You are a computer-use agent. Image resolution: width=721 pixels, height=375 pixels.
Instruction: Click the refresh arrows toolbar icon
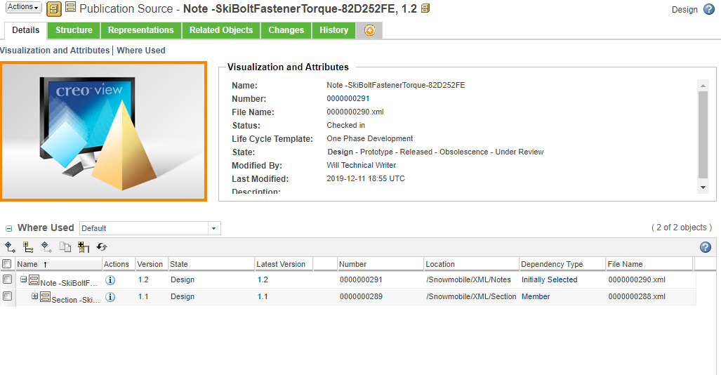(x=102, y=247)
